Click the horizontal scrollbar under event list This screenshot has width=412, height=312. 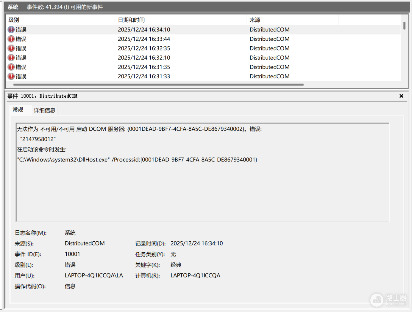(158, 85)
